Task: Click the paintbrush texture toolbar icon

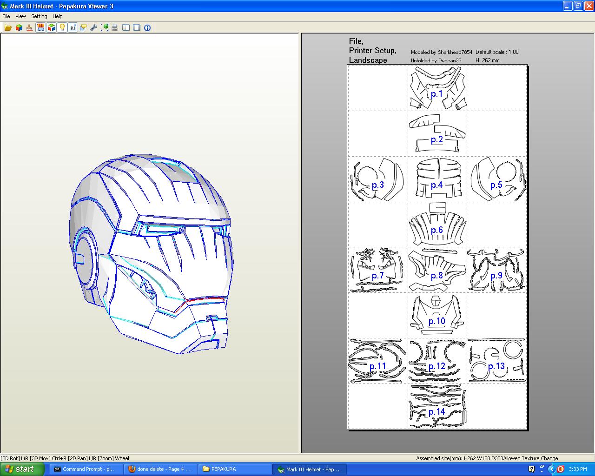Action: pos(29,27)
